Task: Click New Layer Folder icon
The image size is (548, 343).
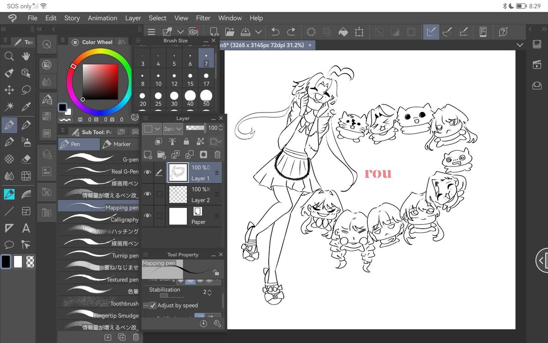Action: point(161,155)
